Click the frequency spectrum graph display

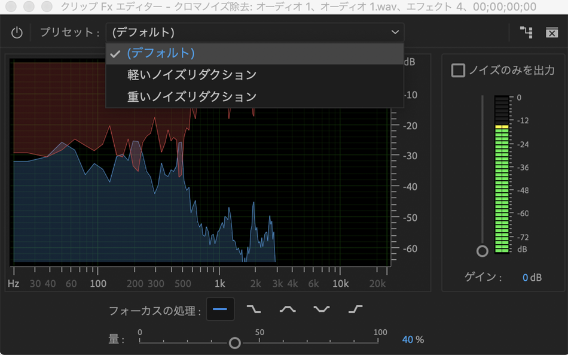pyautogui.click(x=200, y=162)
